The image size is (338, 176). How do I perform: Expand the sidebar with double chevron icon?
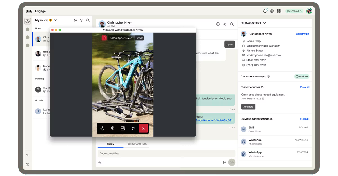27,155
